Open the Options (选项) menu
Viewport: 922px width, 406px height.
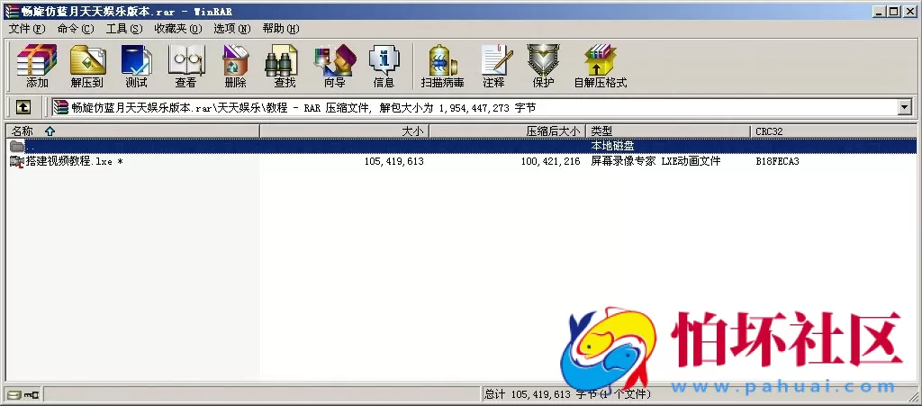(x=231, y=29)
